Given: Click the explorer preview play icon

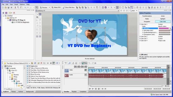Looking at the screenshot, I should point(48,63).
